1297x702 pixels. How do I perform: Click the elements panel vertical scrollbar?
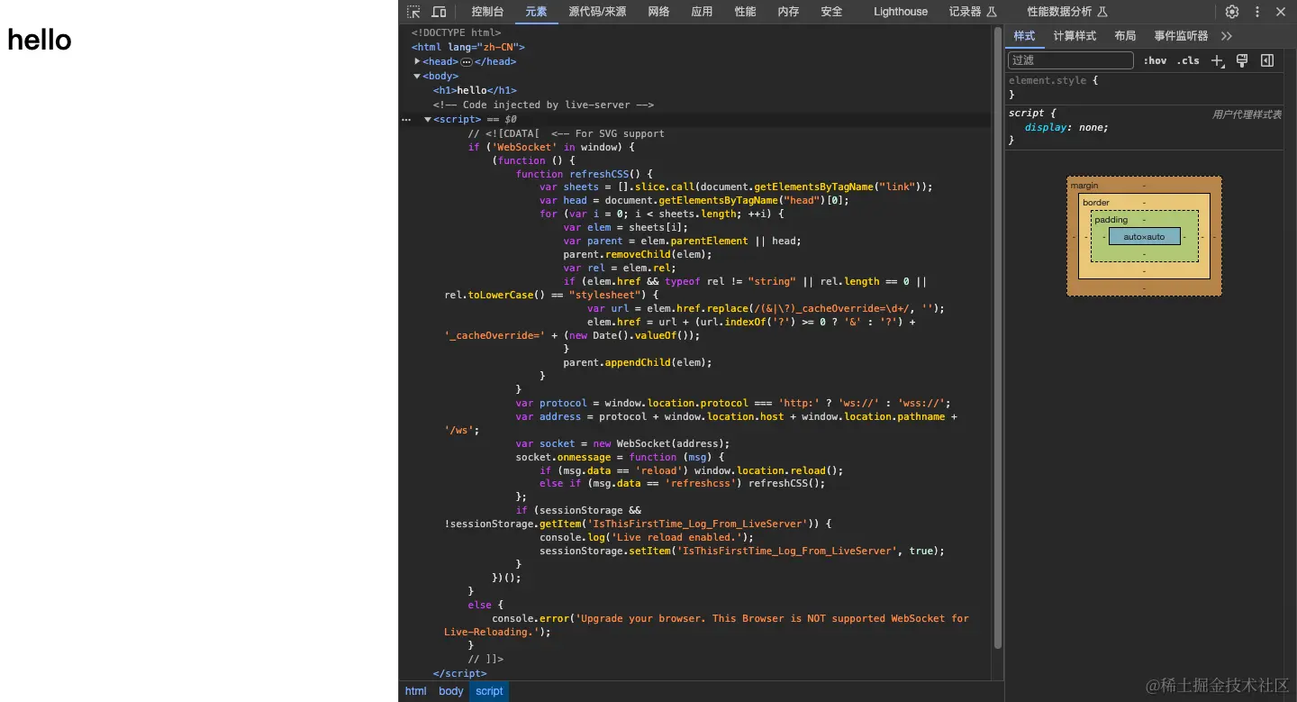pyautogui.click(x=997, y=338)
